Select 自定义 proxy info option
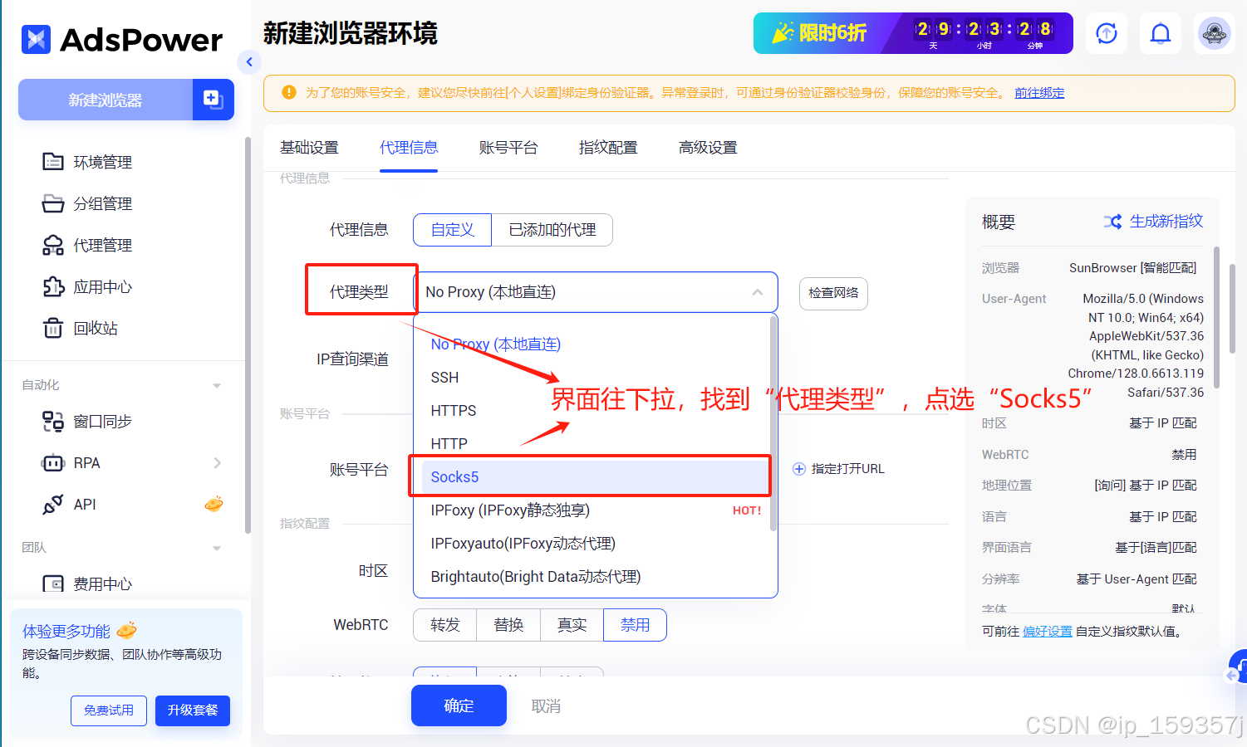Image resolution: width=1247 pixels, height=747 pixels. coord(453,230)
